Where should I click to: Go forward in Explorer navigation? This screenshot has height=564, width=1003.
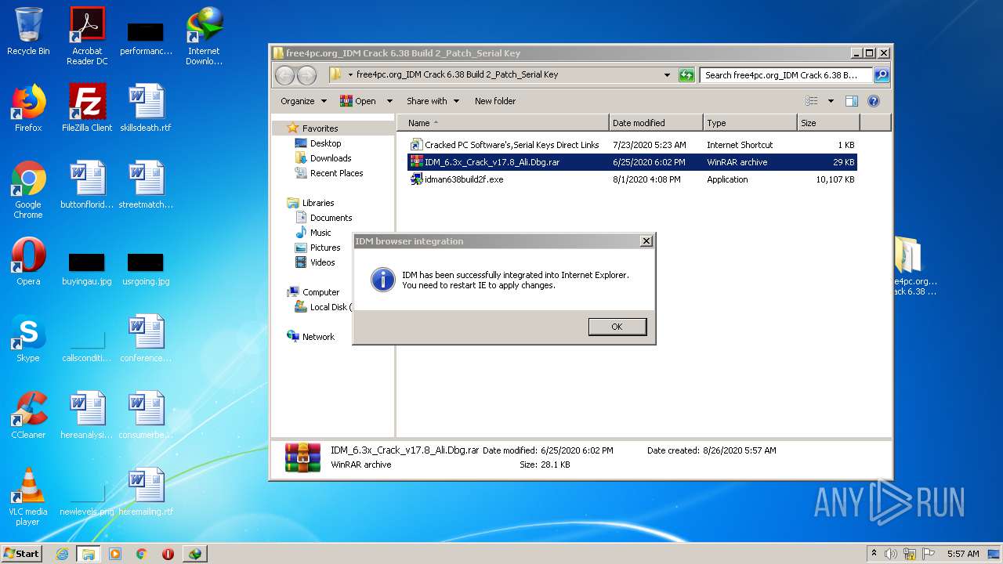click(306, 75)
